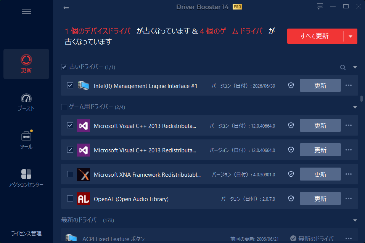Update Intel Management Engine Interface driver
The image size is (365, 243).
point(320,85)
